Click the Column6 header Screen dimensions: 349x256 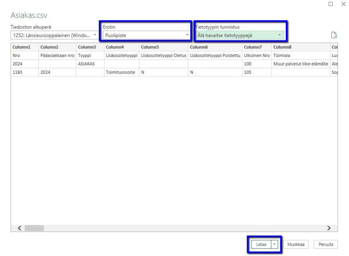[x=198, y=47]
